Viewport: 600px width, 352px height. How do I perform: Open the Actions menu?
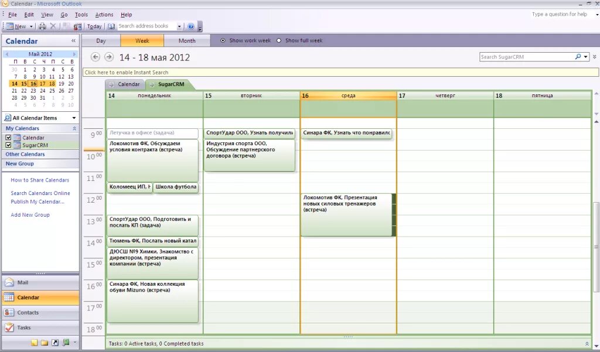(x=104, y=15)
